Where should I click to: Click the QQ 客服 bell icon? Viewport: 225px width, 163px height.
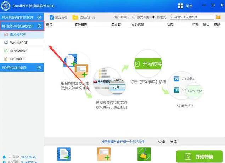[x=4, y=157]
